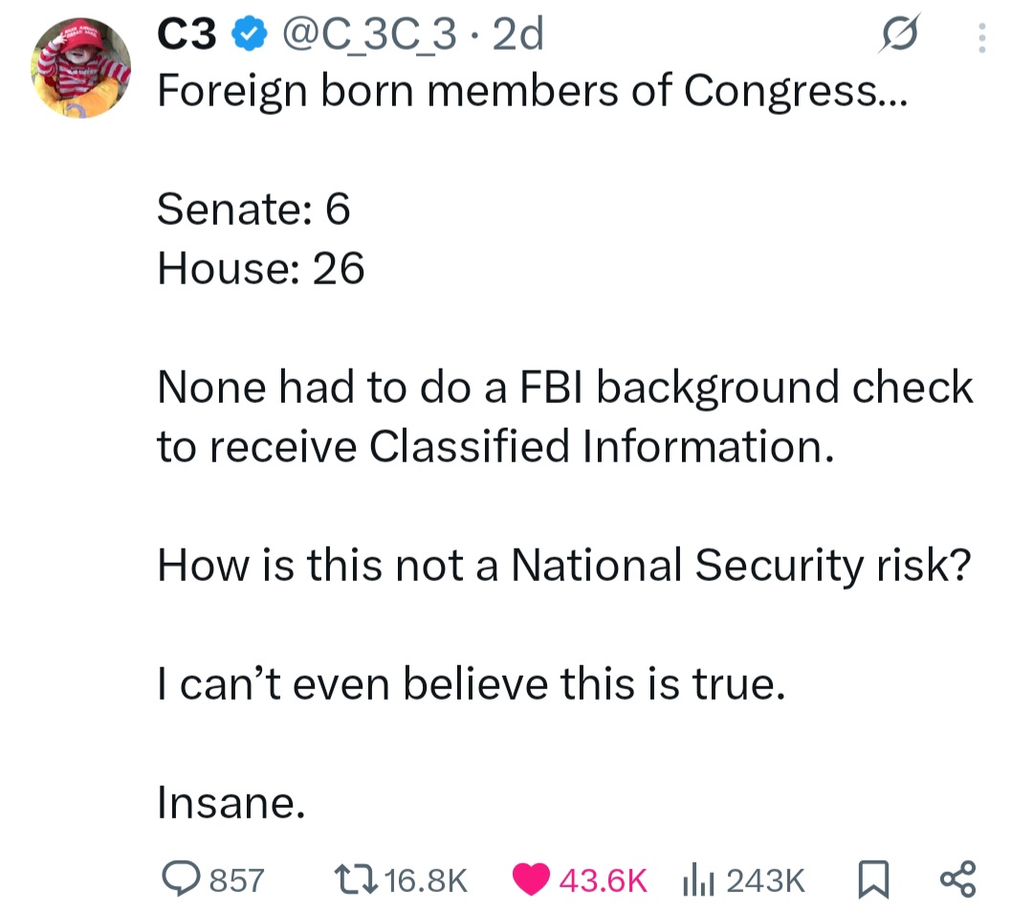Click the share icon
The width and height of the screenshot is (1033, 915).
coord(956,878)
